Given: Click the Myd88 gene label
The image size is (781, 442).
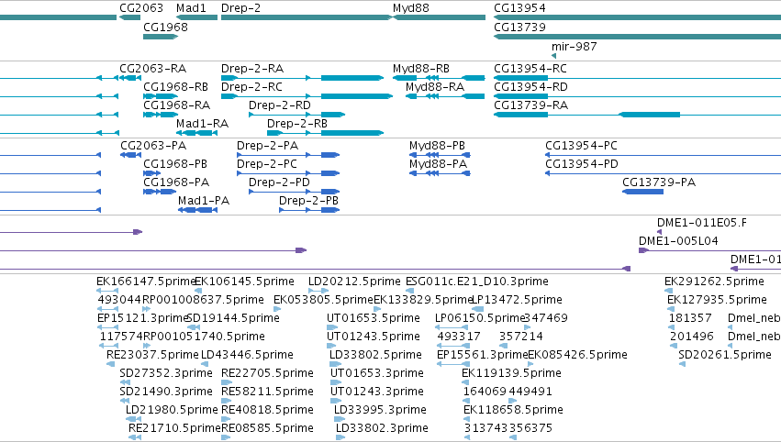Looking at the screenshot, I should [x=411, y=8].
